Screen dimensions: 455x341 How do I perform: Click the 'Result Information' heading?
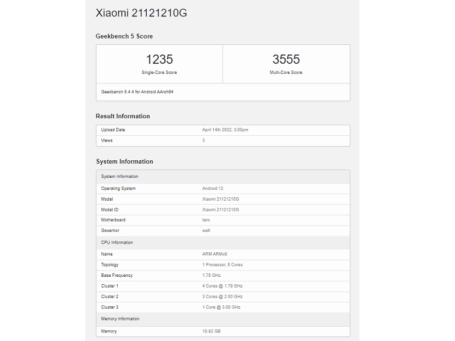(123, 117)
